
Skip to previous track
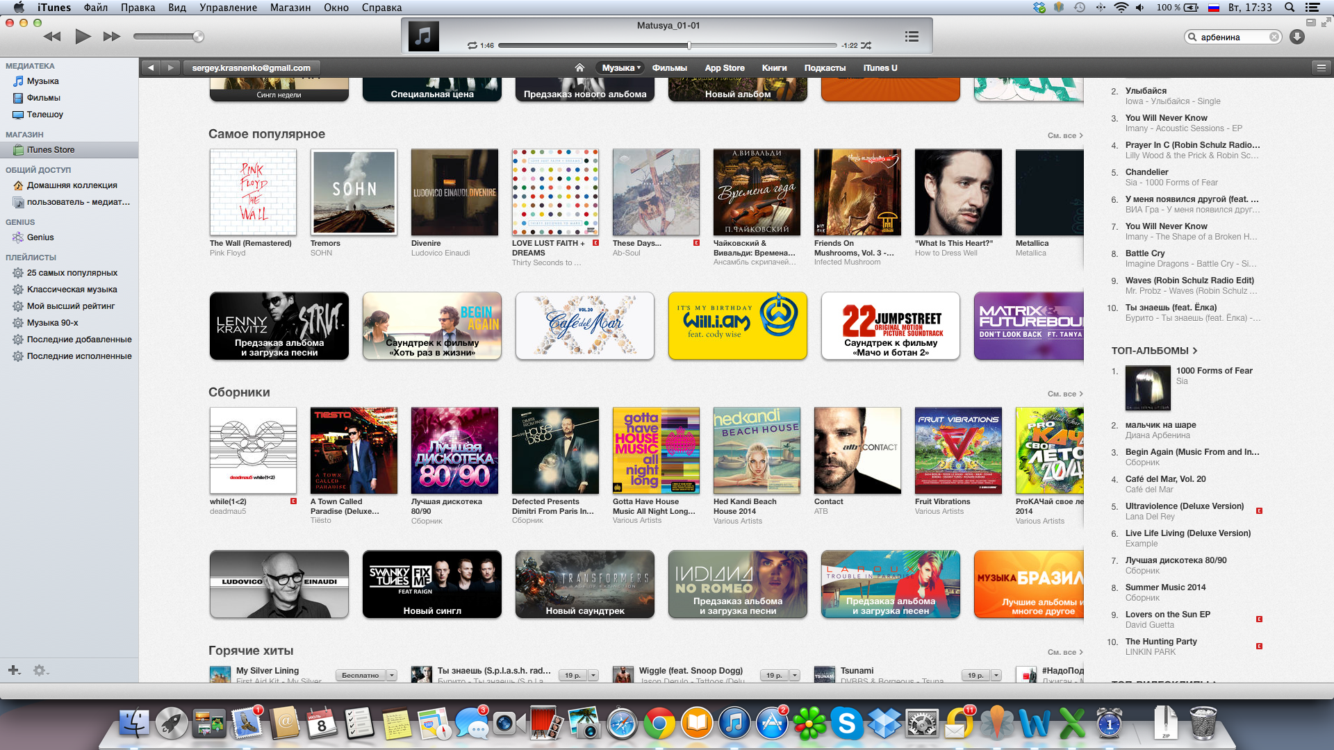[x=52, y=36]
